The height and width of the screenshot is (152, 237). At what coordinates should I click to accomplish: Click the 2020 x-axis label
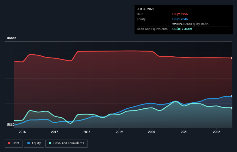pyautogui.click(x=152, y=132)
